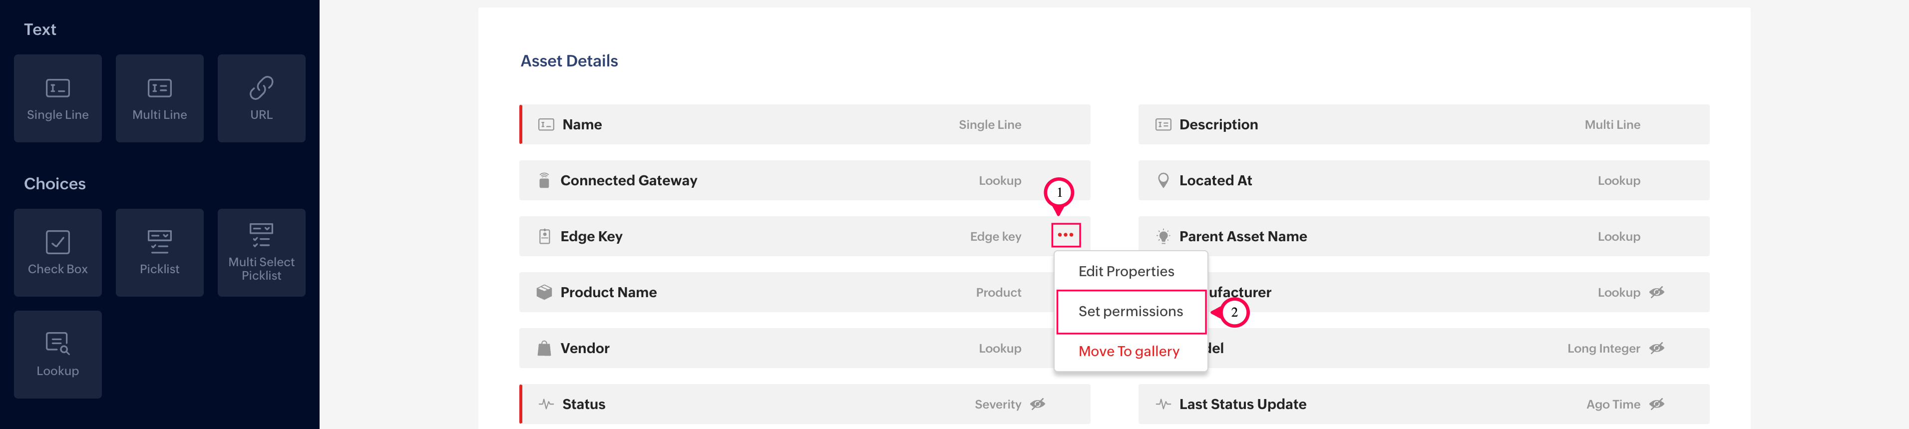Choose the Lookup field tile
The width and height of the screenshot is (1909, 429).
coord(58,354)
